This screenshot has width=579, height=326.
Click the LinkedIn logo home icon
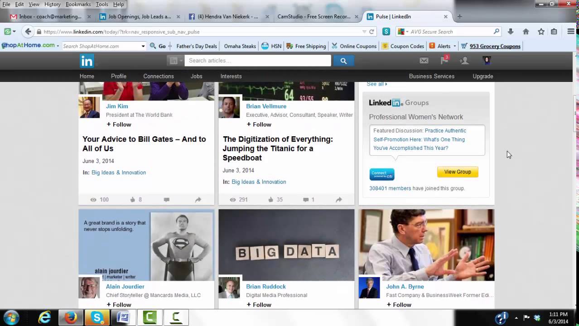[87, 61]
